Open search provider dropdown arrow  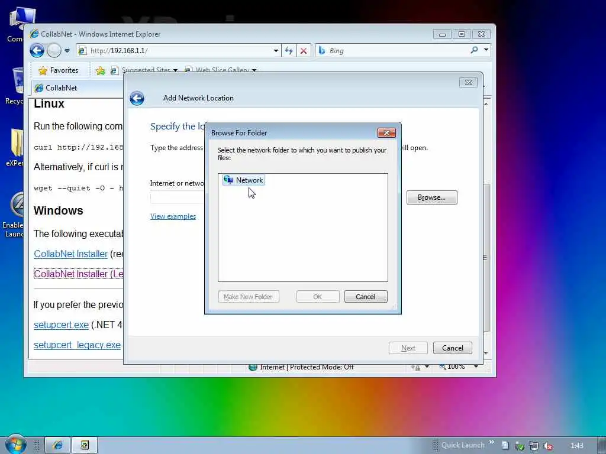[486, 50]
